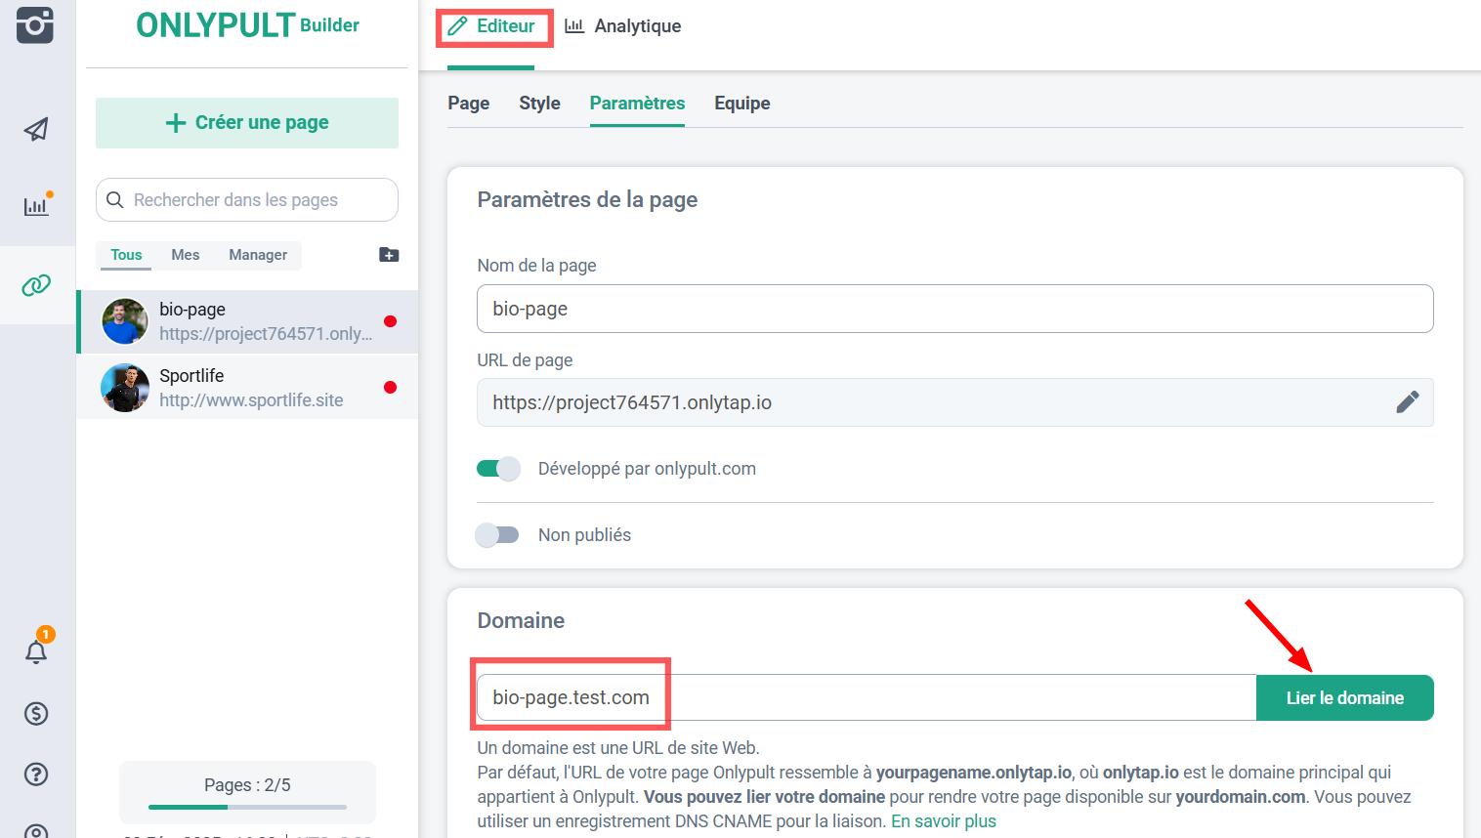Screen dimensions: 1481x838
Task: Open the analytics chart sidebar icon
Action: (36, 206)
